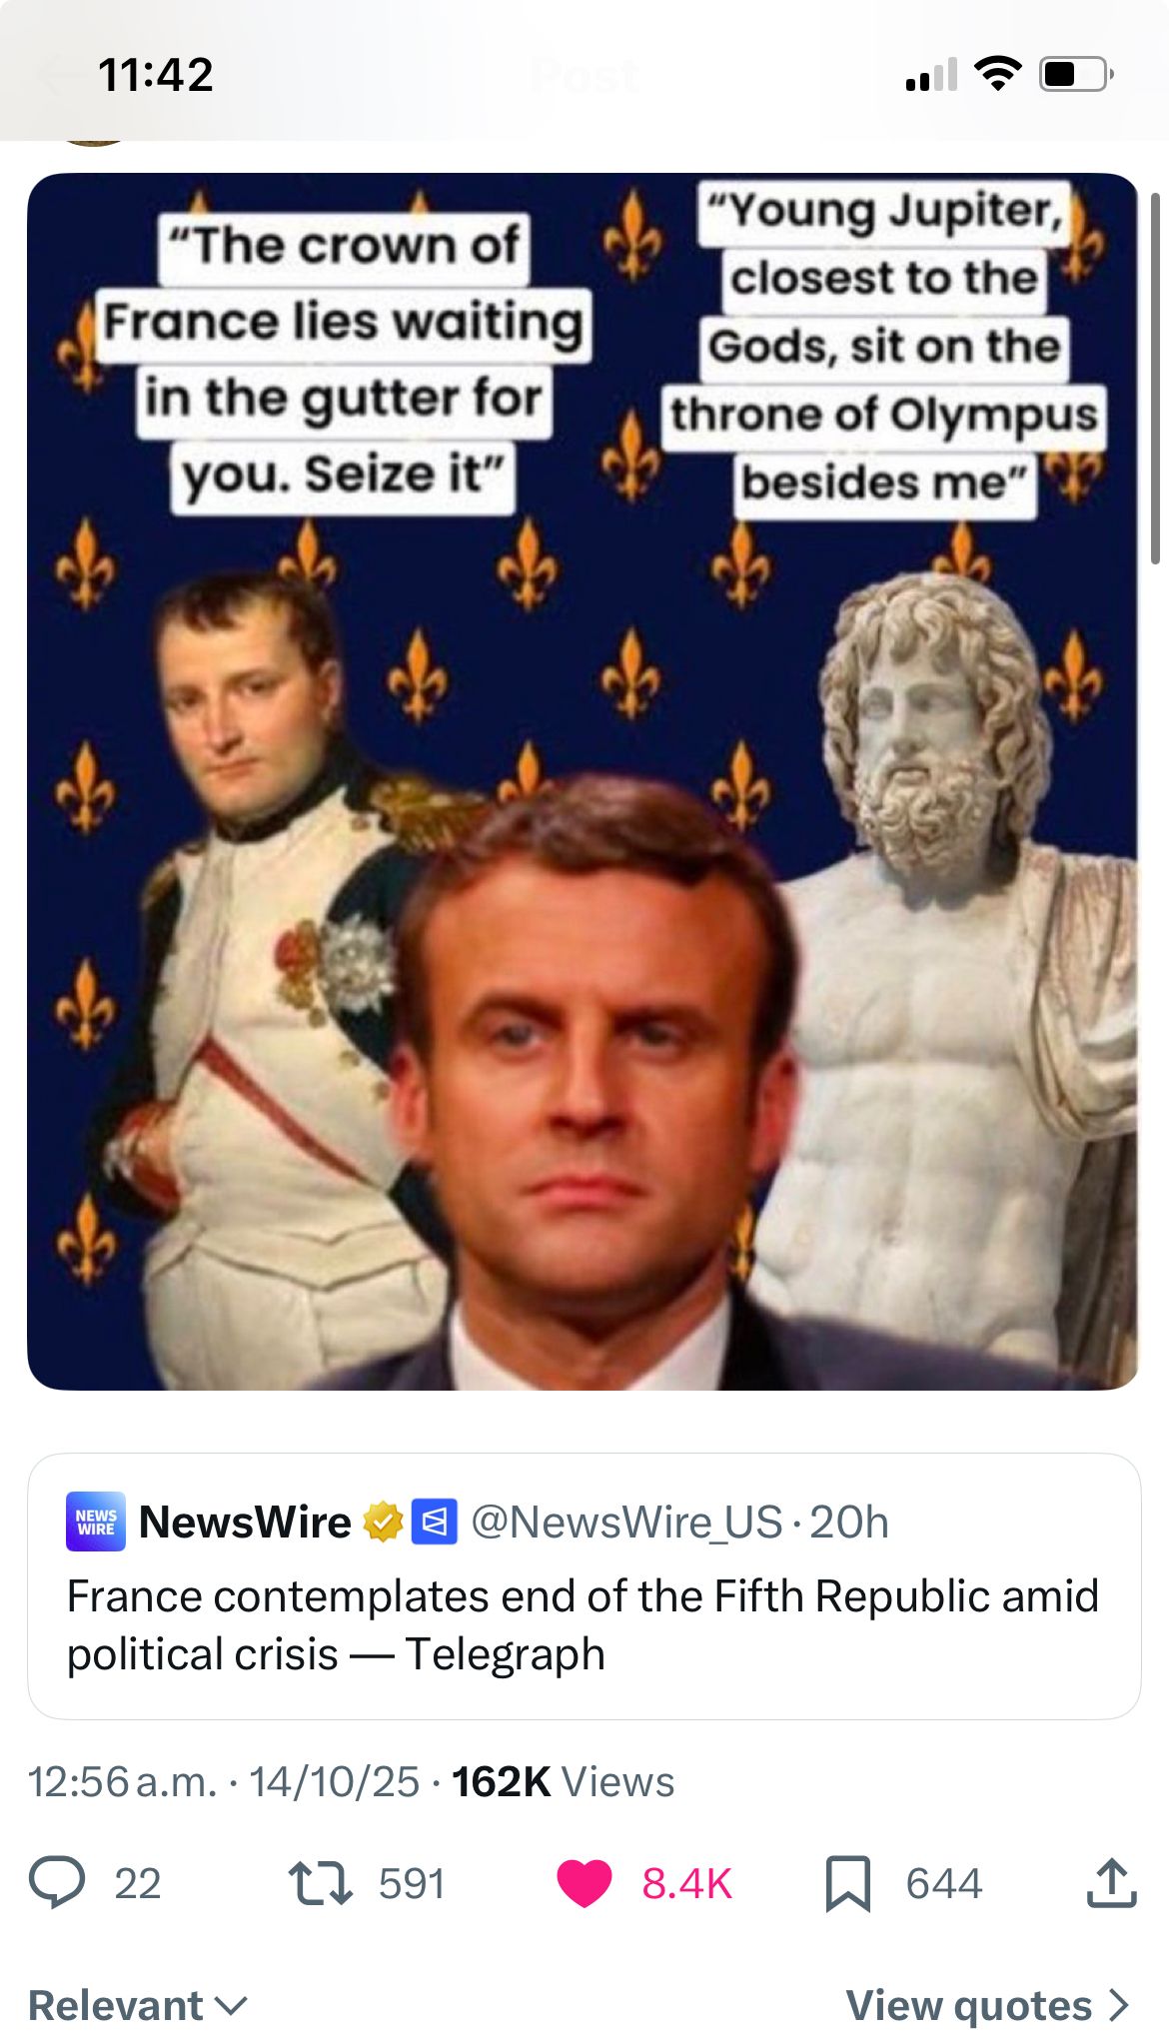Tap the gold verified badge beside NewsWire
1169x2037 pixels.
[383, 1522]
